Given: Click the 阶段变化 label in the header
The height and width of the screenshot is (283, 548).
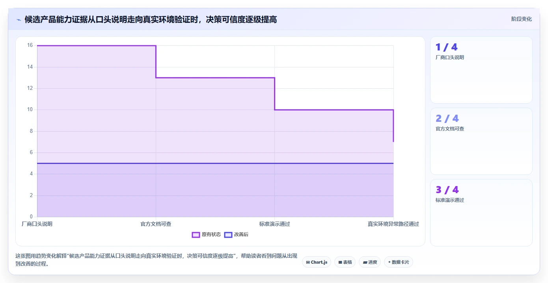Looking at the screenshot, I should click(x=521, y=19).
